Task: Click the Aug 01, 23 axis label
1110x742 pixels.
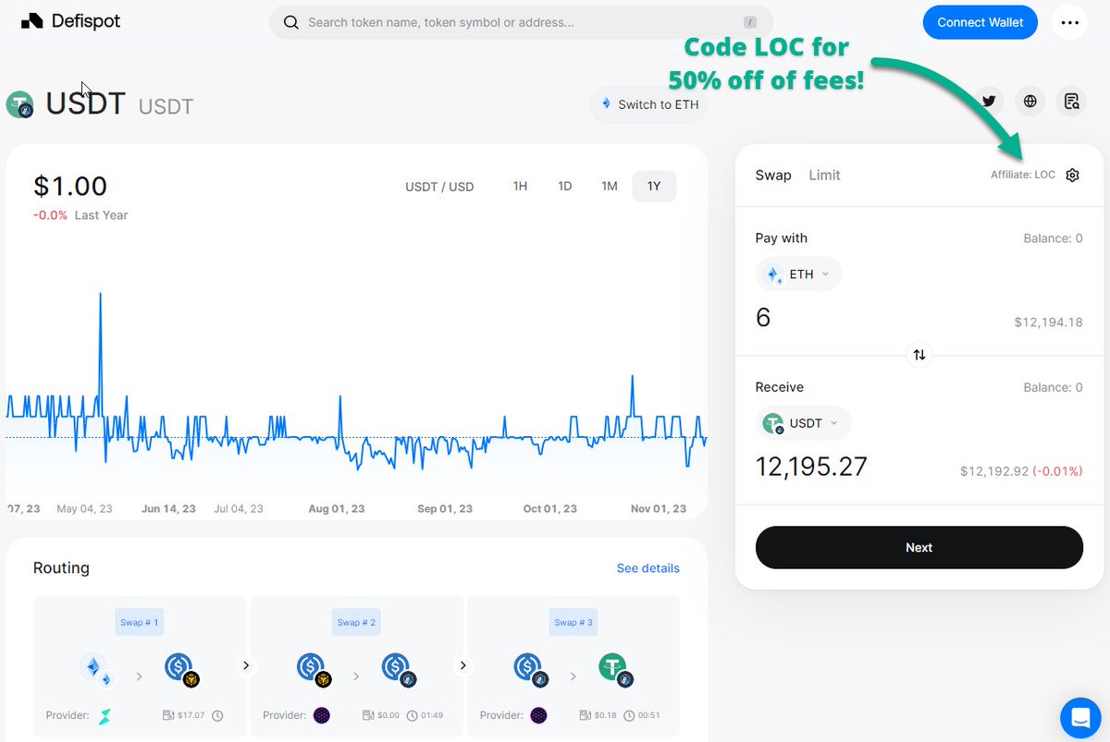Action: [x=337, y=509]
